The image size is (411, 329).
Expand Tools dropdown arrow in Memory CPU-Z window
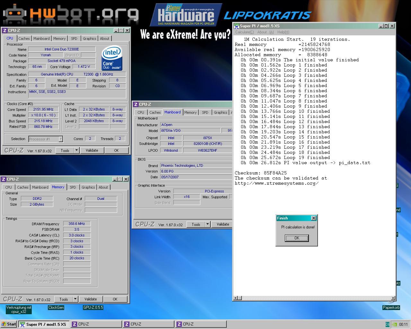tap(75, 299)
